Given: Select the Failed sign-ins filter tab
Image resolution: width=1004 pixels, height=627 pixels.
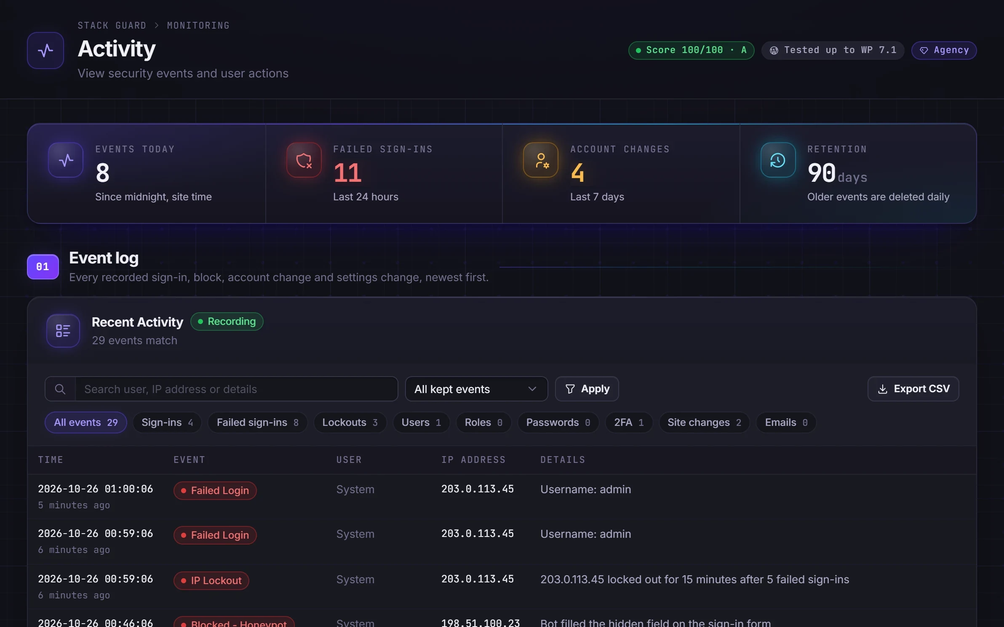Looking at the screenshot, I should pyautogui.click(x=258, y=422).
